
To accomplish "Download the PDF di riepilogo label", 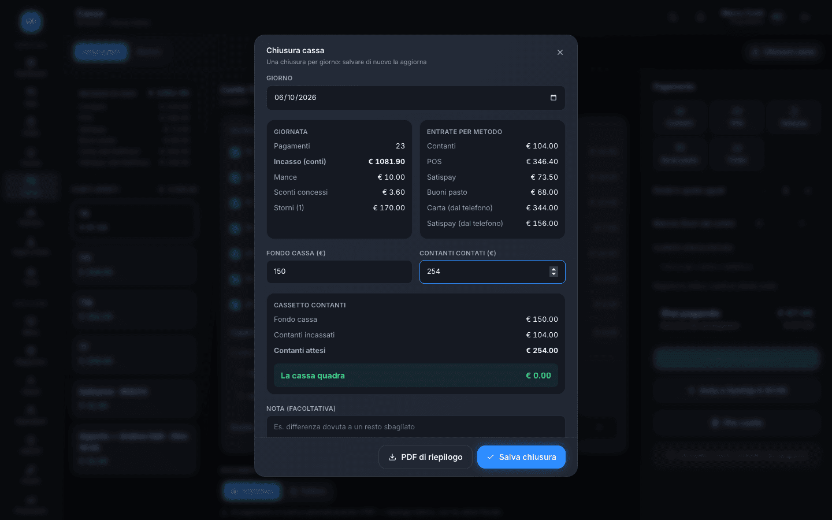I will 432,457.
